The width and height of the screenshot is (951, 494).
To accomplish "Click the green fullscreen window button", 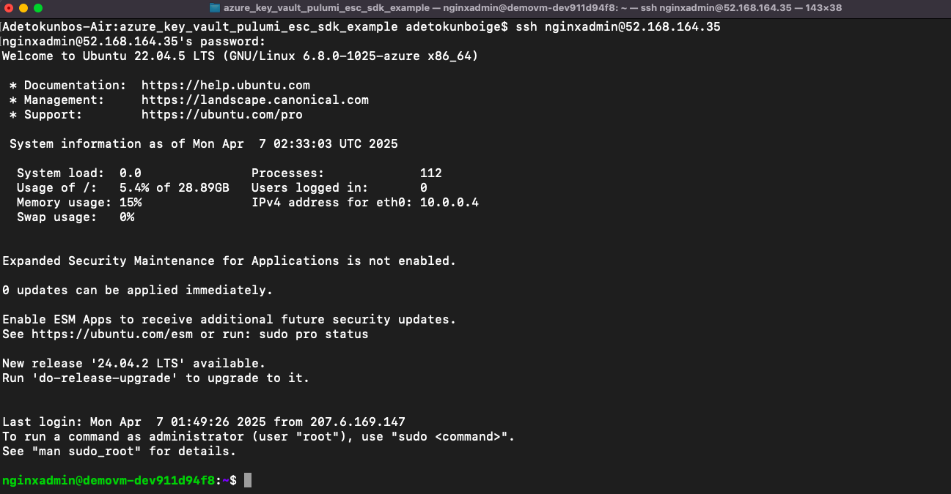I will [38, 8].
